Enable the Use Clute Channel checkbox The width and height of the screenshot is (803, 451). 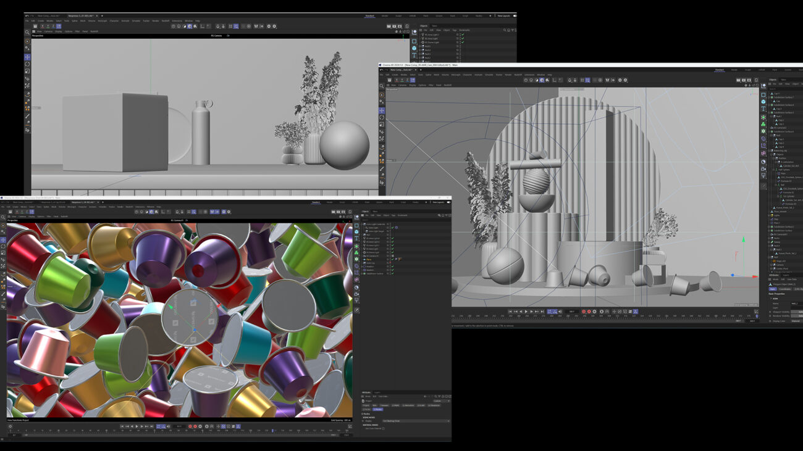click(x=383, y=428)
